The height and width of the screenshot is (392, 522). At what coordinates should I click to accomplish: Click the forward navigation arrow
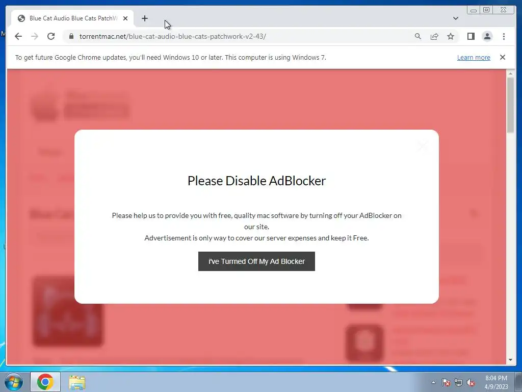pos(35,36)
